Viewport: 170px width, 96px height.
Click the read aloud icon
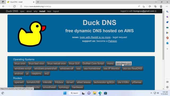(x=139, y=6)
